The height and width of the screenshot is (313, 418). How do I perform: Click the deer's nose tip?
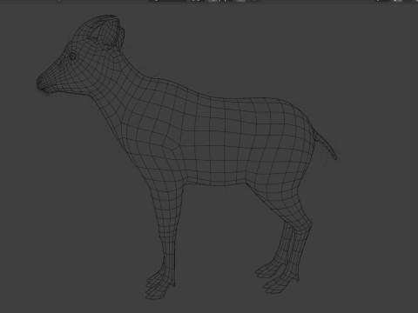(x=41, y=83)
